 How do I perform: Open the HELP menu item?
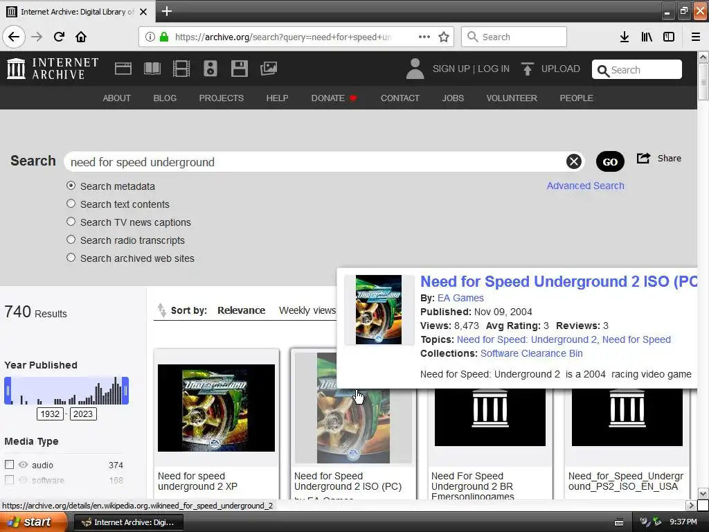(277, 98)
